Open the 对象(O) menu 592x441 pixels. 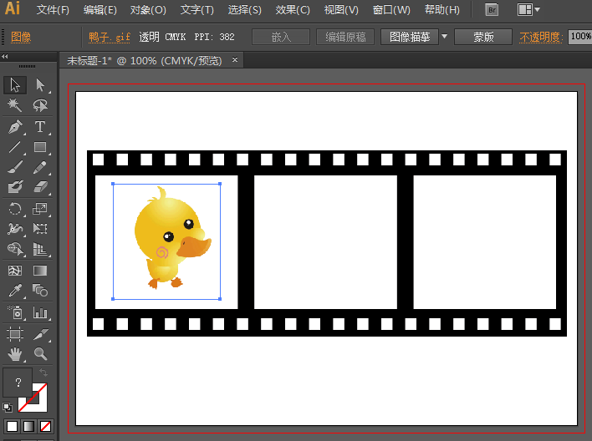148,10
